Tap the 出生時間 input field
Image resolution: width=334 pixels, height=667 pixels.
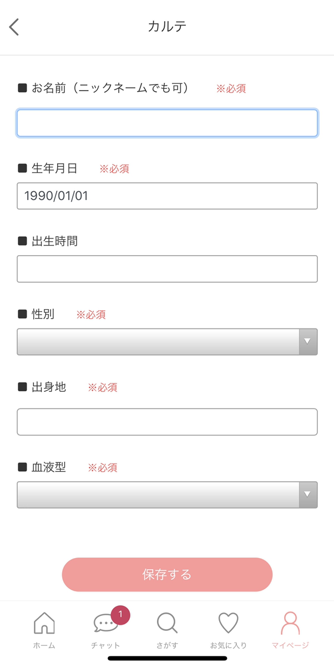point(167,269)
